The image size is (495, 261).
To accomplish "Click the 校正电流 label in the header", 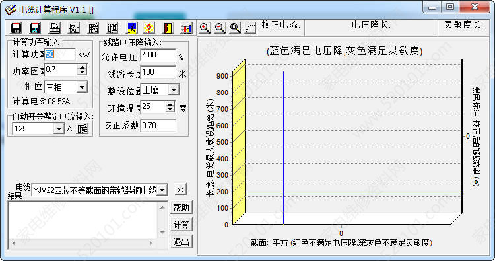I will (x=281, y=25).
